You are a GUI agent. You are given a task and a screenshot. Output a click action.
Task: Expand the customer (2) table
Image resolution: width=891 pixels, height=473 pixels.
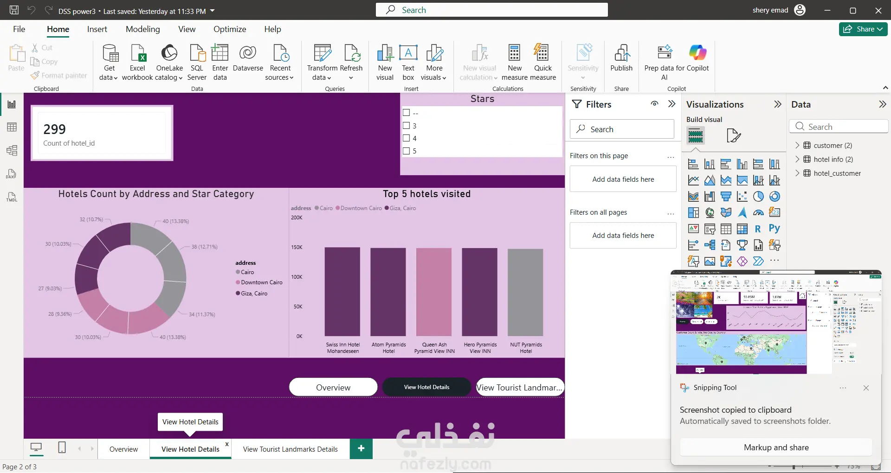797,145
